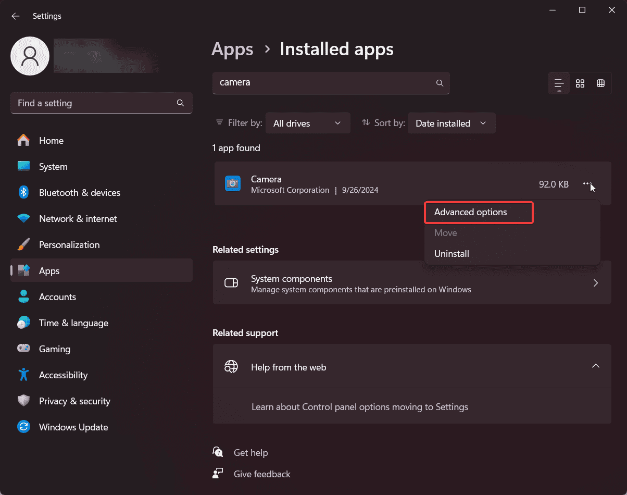Click the Give feedback link
The width and height of the screenshot is (627, 495).
(x=262, y=474)
